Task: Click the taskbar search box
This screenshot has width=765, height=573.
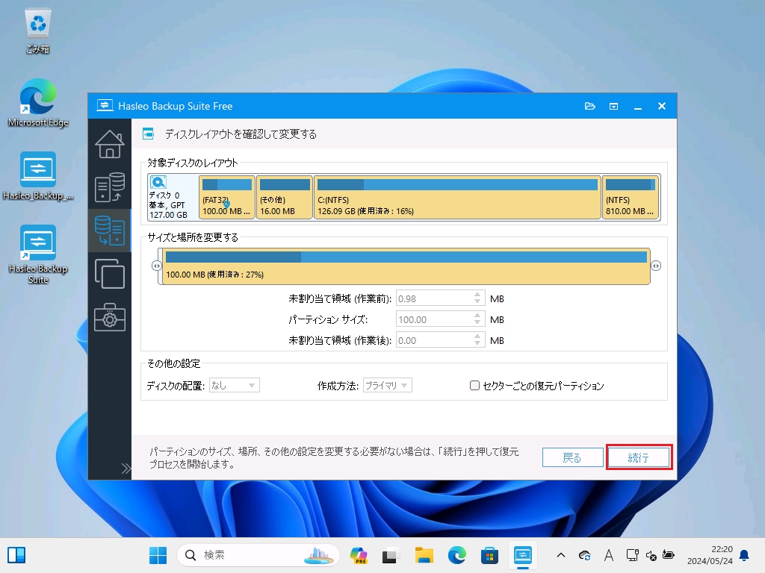Action: point(258,555)
